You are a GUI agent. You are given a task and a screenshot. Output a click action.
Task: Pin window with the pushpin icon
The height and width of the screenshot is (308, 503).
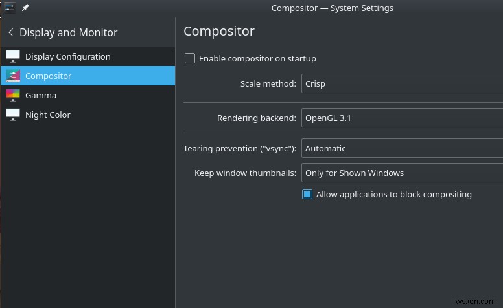pyautogui.click(x=25, y=7)
